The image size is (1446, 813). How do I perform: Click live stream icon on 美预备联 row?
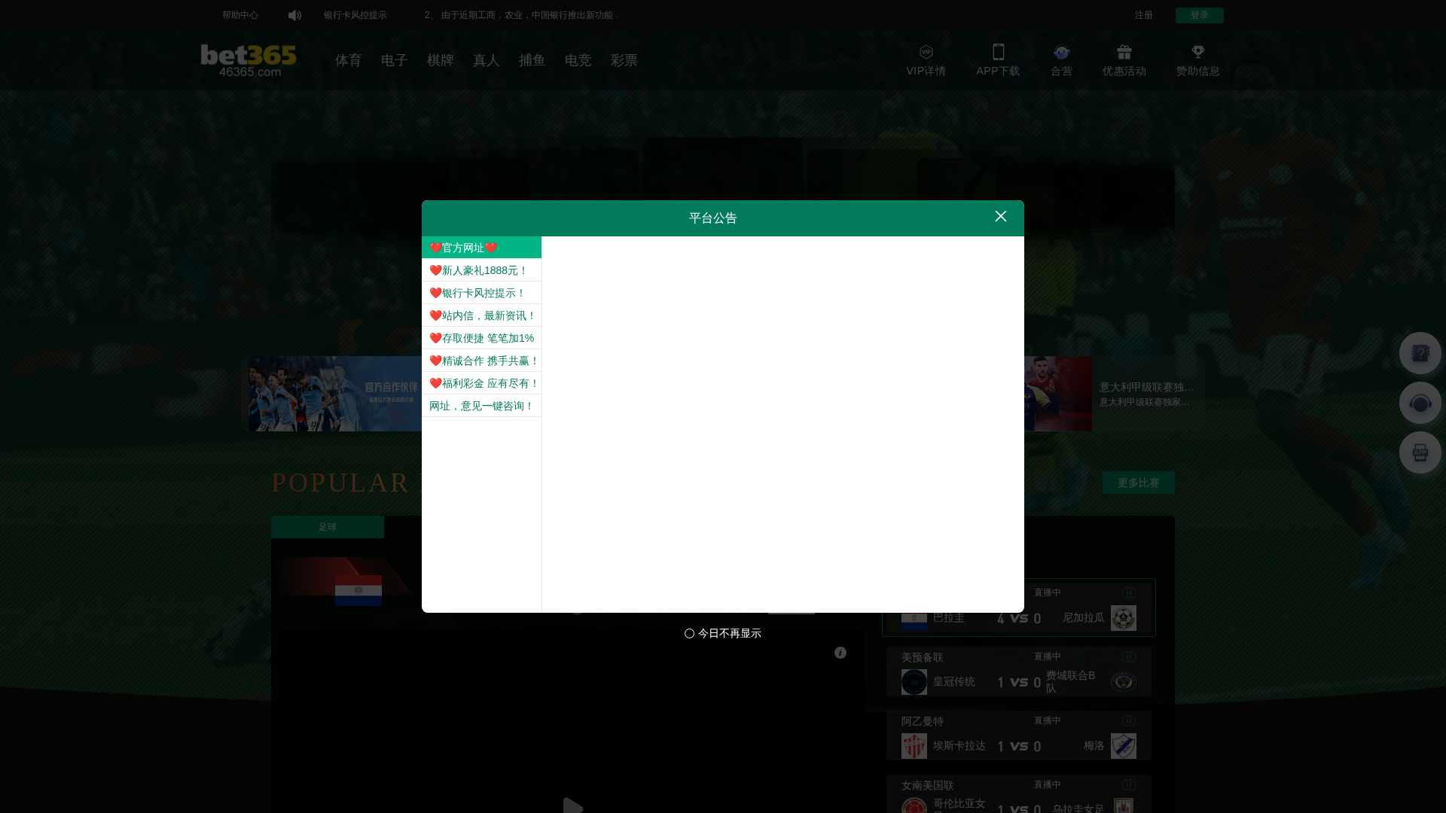click(x=1128, y=656)
